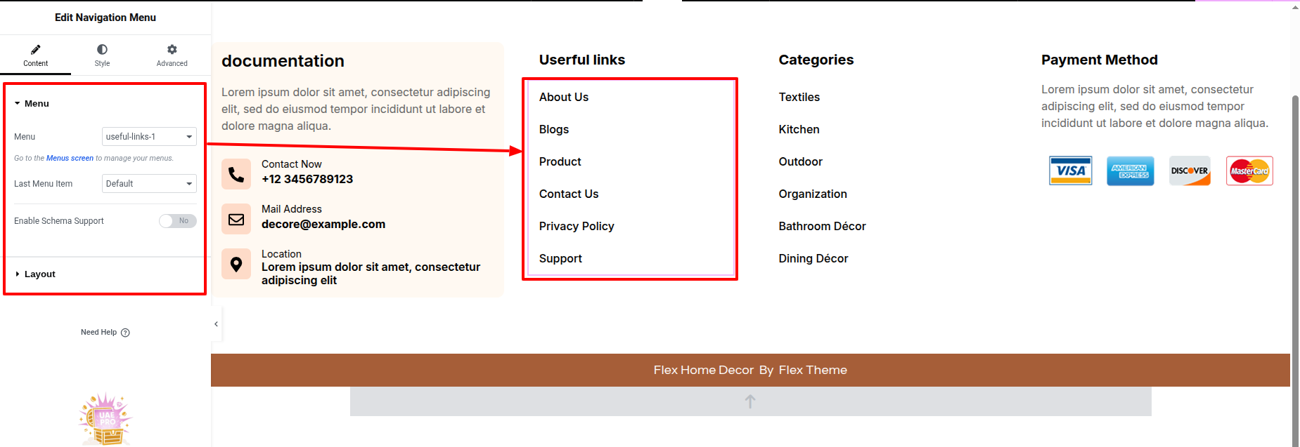Click the MasterCard icon

(x=1249, y=171)
